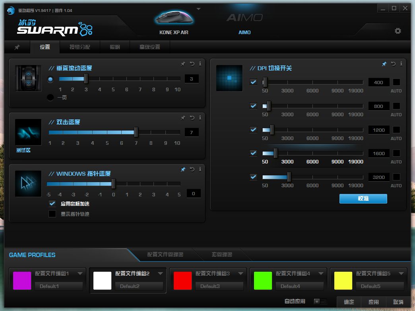Select the scroll speed radio button
The image size is (415, 311).
tap(50, 79)
